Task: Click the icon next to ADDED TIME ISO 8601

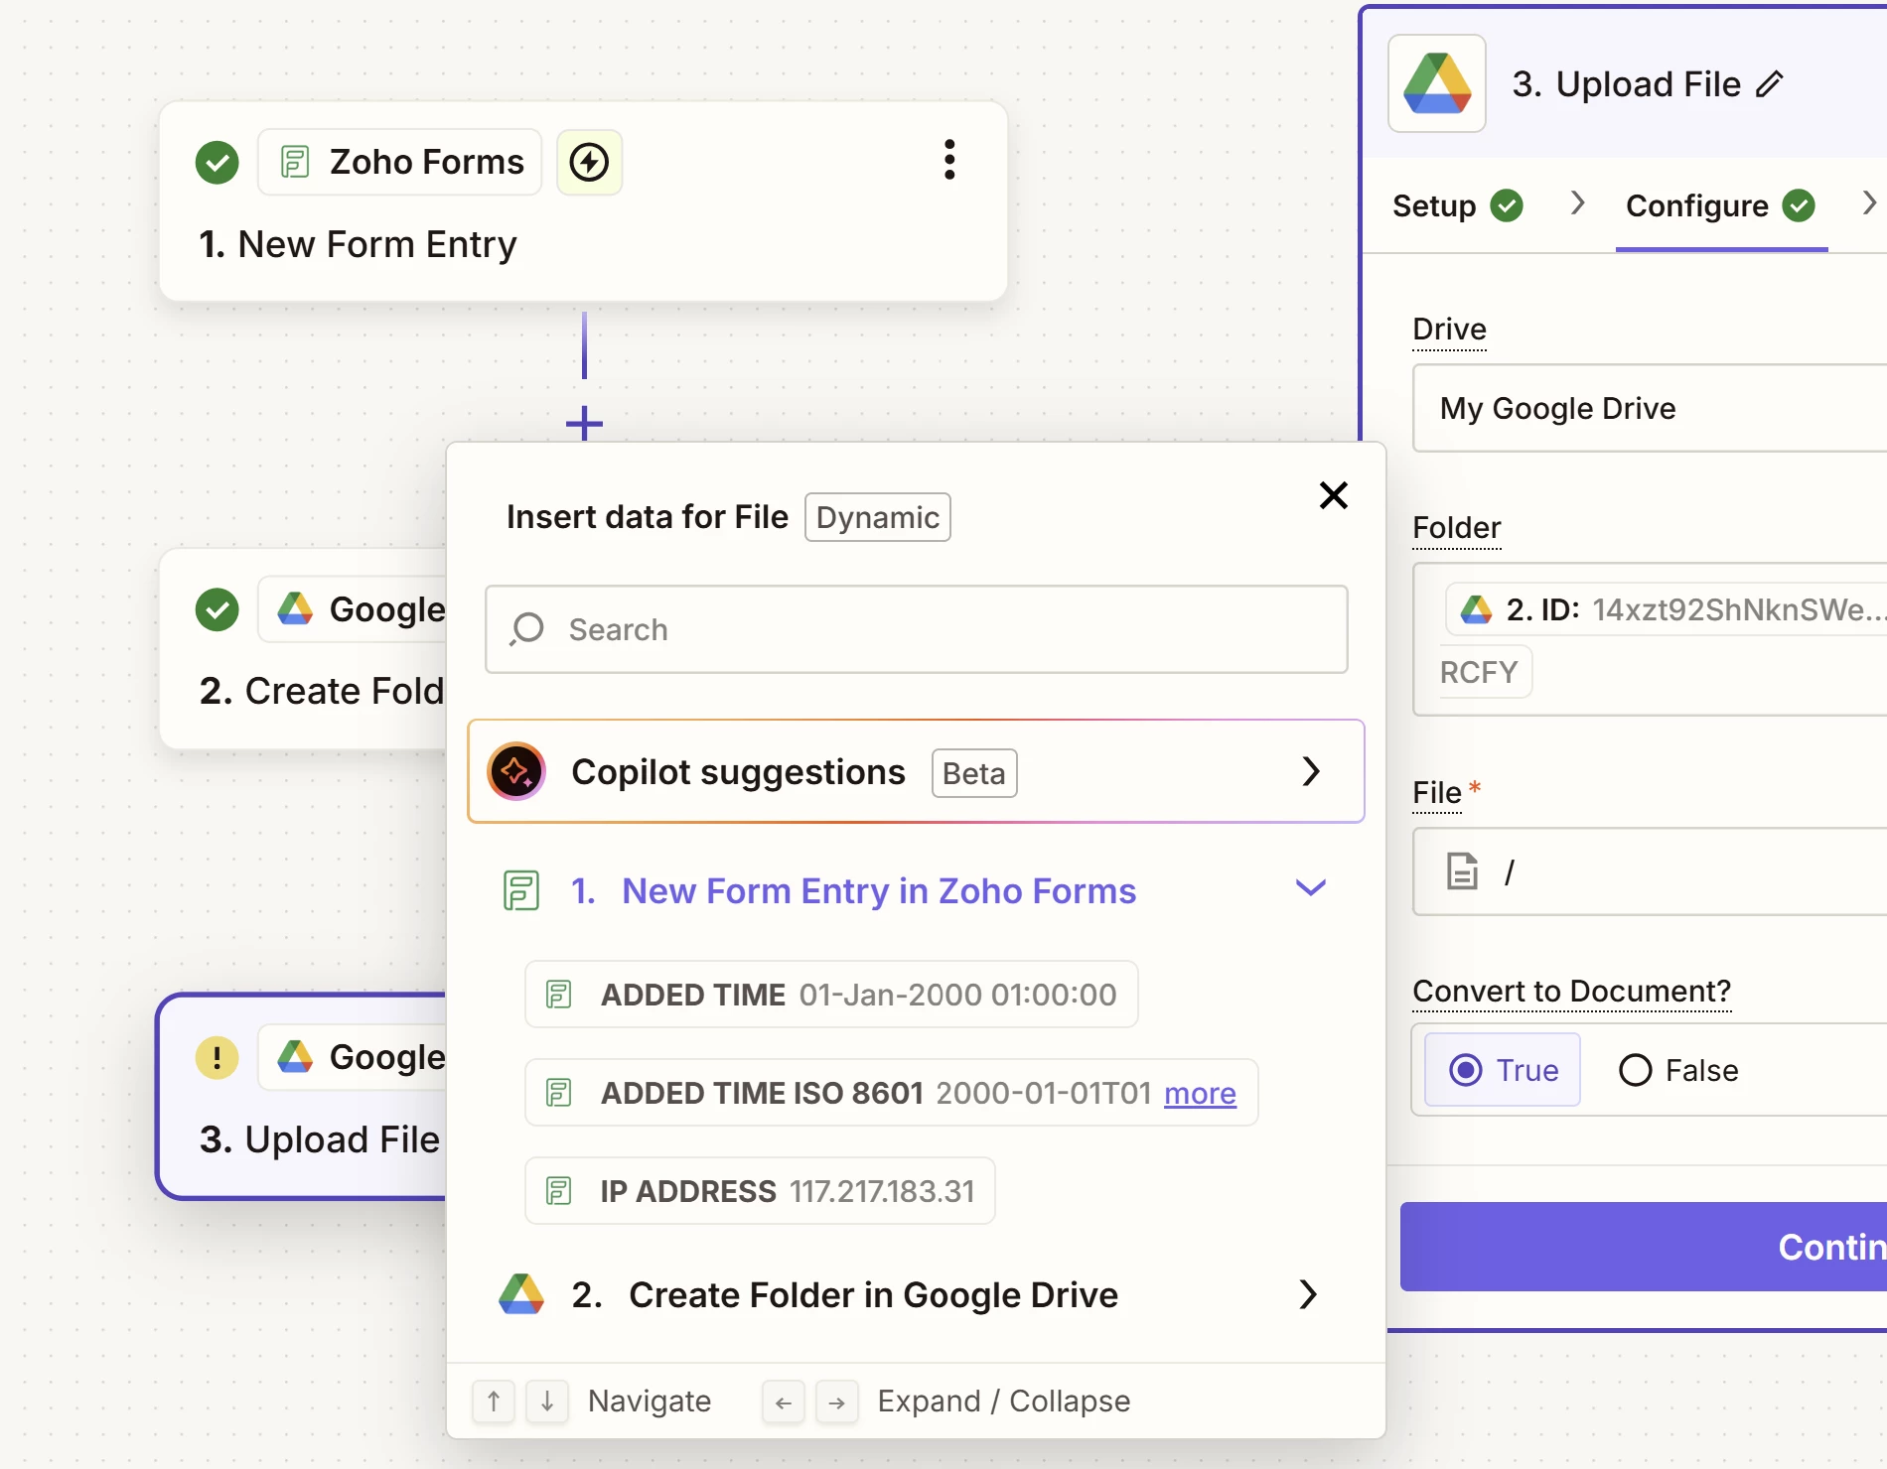Action: [x=559, y=1092]
